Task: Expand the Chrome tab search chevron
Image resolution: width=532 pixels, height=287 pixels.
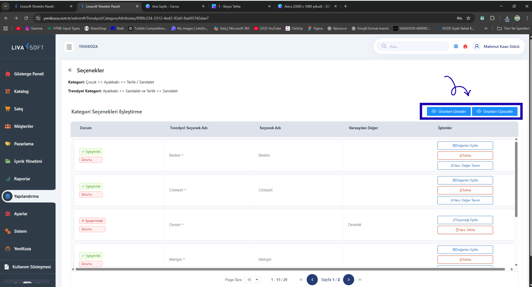Action: tap(5, 6)
